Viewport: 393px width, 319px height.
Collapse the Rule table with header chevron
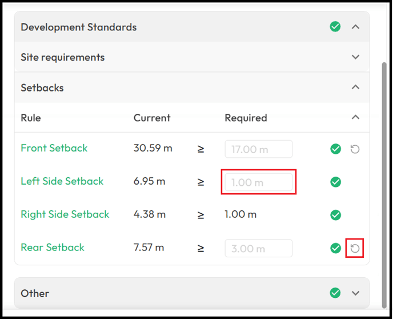(355, 117)
